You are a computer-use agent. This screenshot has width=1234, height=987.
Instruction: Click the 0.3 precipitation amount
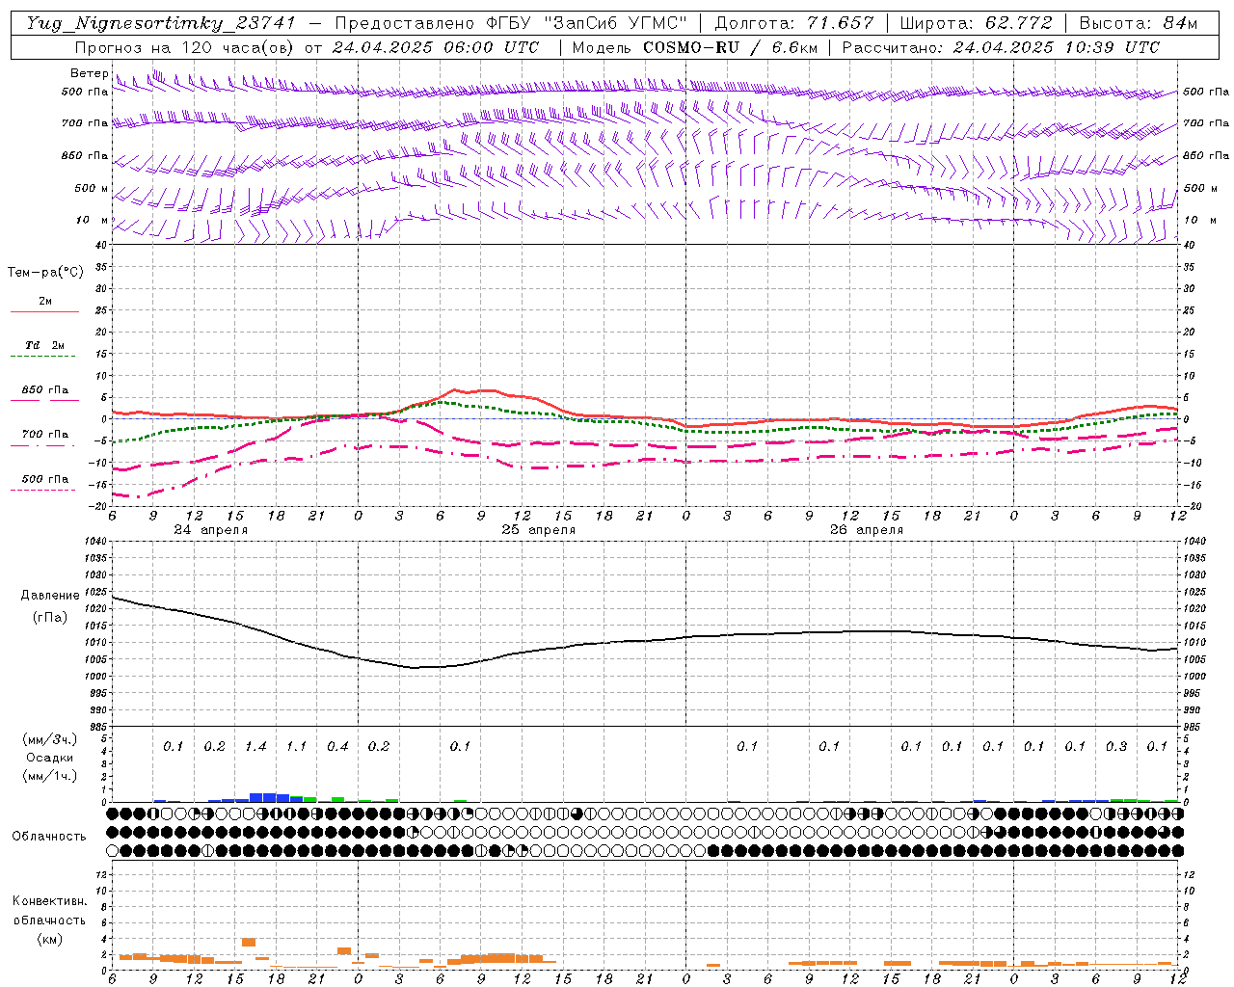pos(1116,747)
